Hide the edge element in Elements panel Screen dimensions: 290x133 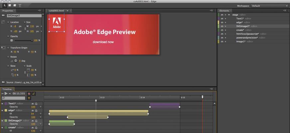[x=222, y=22]
